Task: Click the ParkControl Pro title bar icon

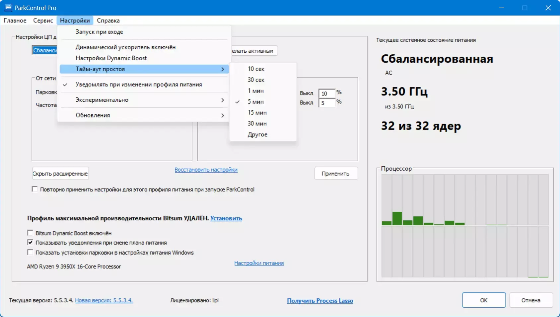Action: point(8,8)
